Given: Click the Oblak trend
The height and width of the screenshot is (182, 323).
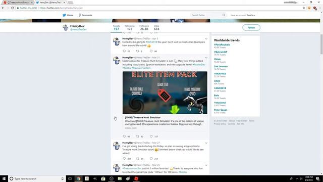Looking at the screenshot, I should click(218, 59).
